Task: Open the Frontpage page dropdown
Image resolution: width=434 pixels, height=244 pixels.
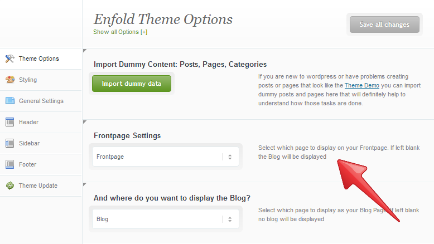Action: 166,157
